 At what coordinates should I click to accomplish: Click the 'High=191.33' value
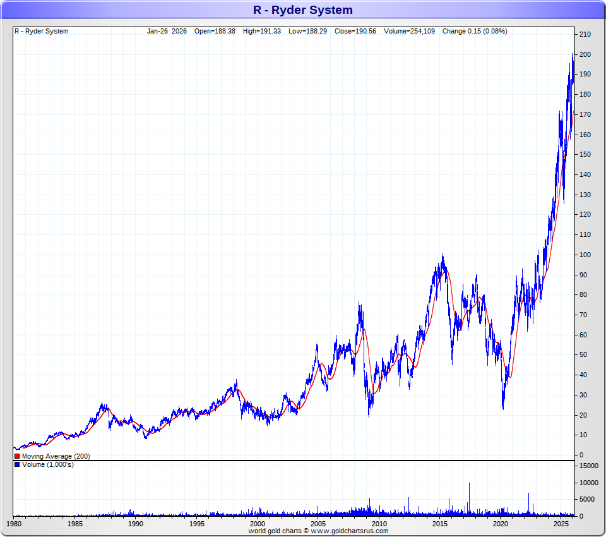(261, 31)
